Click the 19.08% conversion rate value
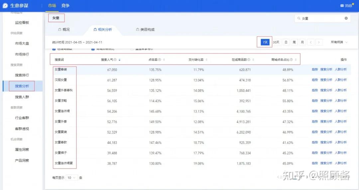This screenshot has height=190, width=359. (x=198, y=163)
